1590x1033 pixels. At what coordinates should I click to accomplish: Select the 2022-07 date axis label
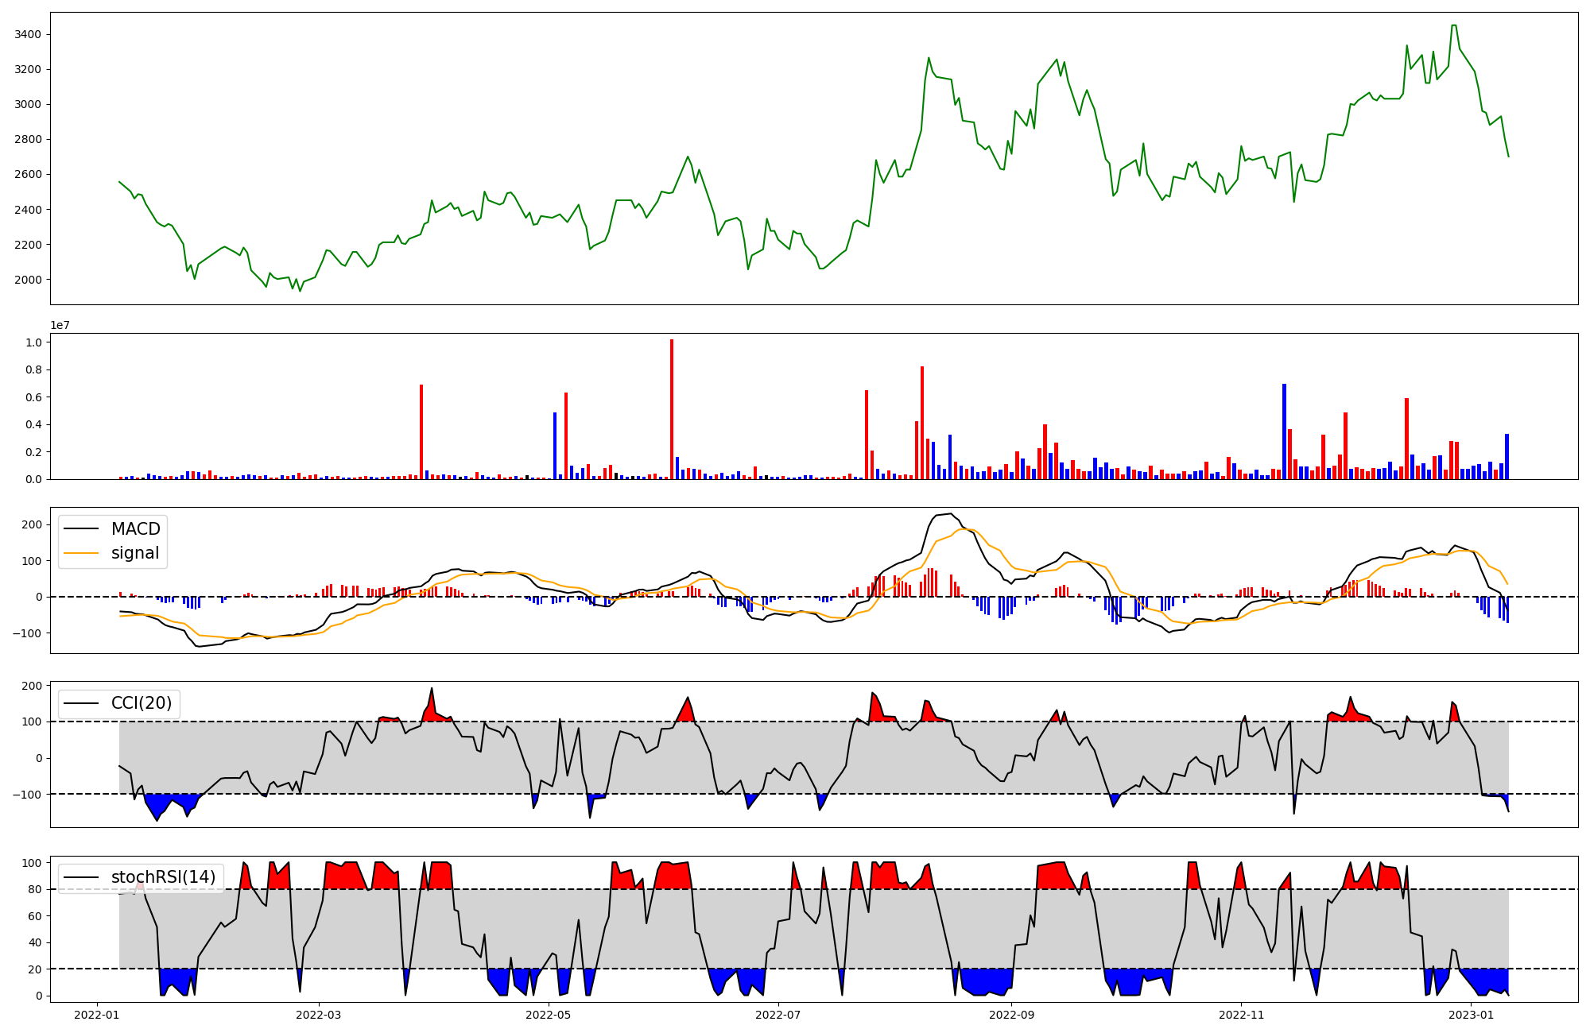(778, 1015)
